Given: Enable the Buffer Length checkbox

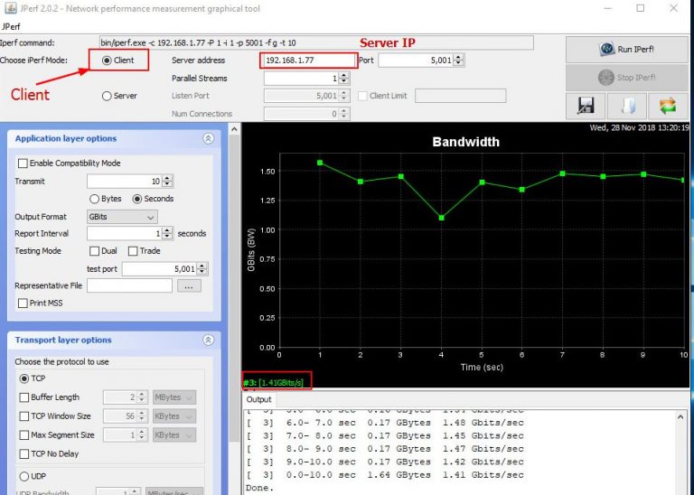Looking at the screenshot, I should tap(24, 397).
